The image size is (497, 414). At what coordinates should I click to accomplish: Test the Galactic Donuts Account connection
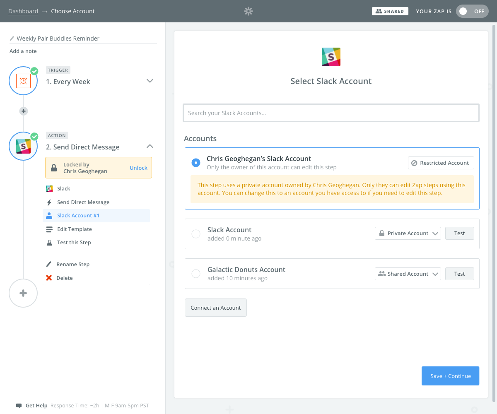tap(460, 274)
